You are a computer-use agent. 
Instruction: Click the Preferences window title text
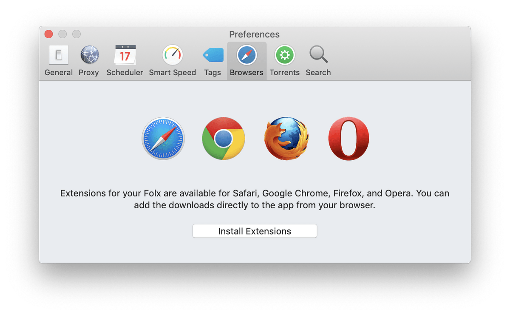pos(254,34)
